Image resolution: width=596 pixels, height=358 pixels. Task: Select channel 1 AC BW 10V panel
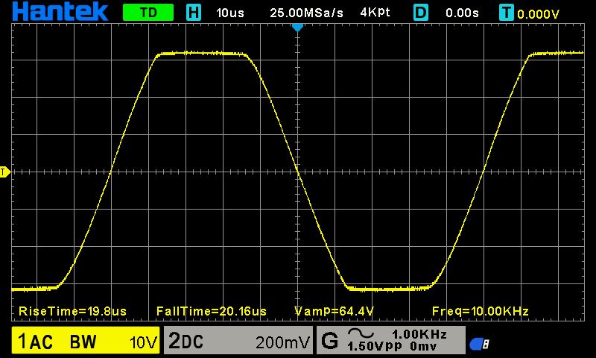pos(86,340)
